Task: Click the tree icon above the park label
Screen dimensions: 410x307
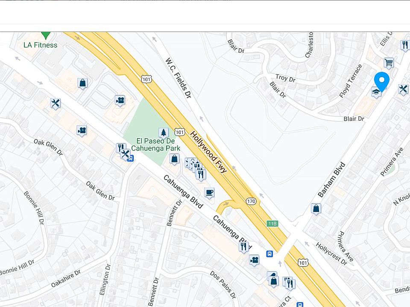Action: (x=164, y=133)
